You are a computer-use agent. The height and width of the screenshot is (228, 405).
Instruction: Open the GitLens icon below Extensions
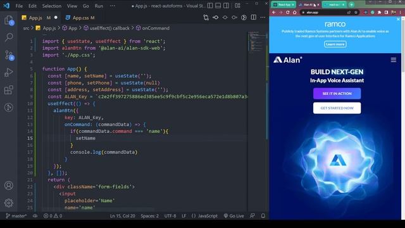pos(9,107)
